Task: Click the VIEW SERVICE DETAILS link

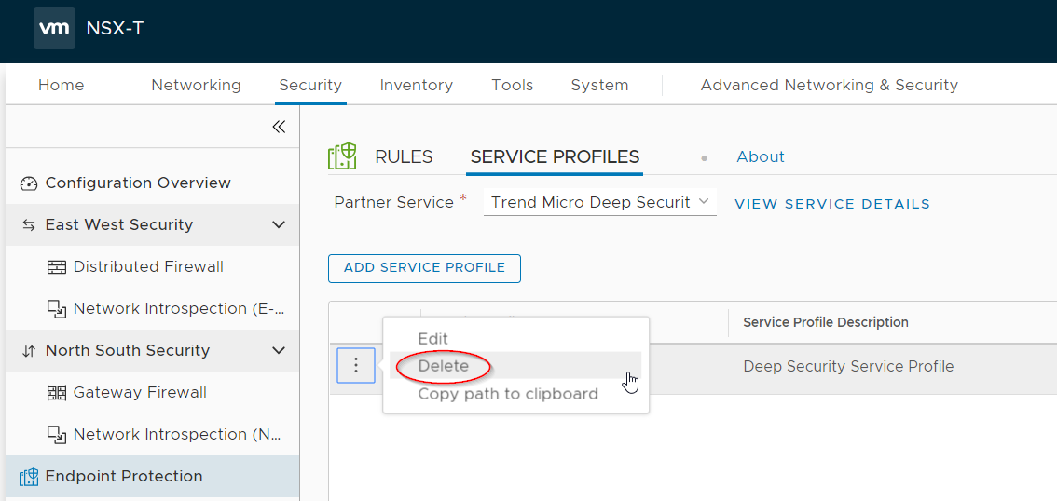Action: pyautogui.click(x=832, y=203)
